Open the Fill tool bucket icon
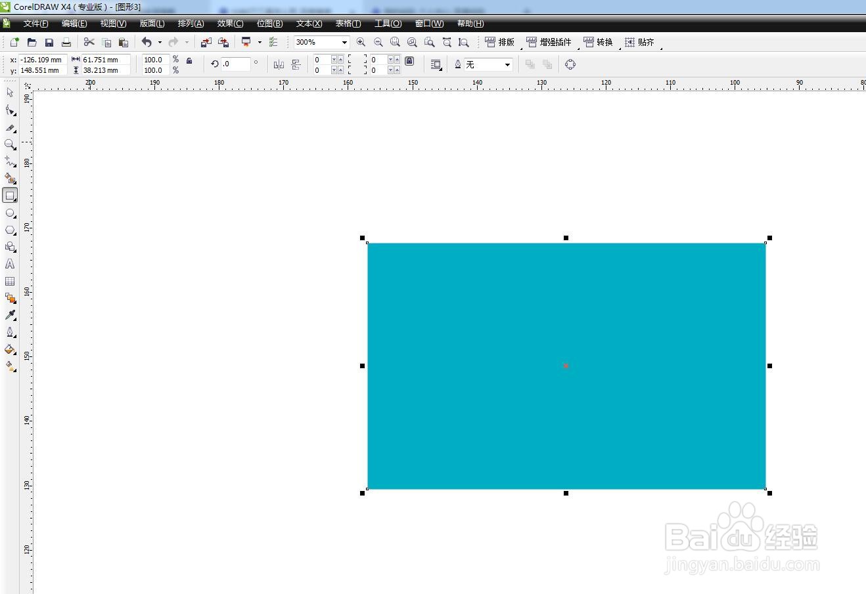This screenshot has height=594, width=866. [10, 349]
